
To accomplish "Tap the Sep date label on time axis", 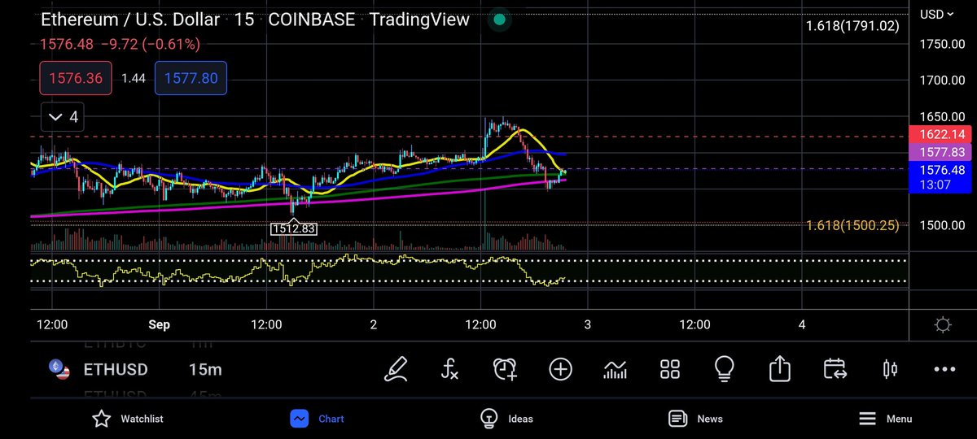I will [159, 324].
